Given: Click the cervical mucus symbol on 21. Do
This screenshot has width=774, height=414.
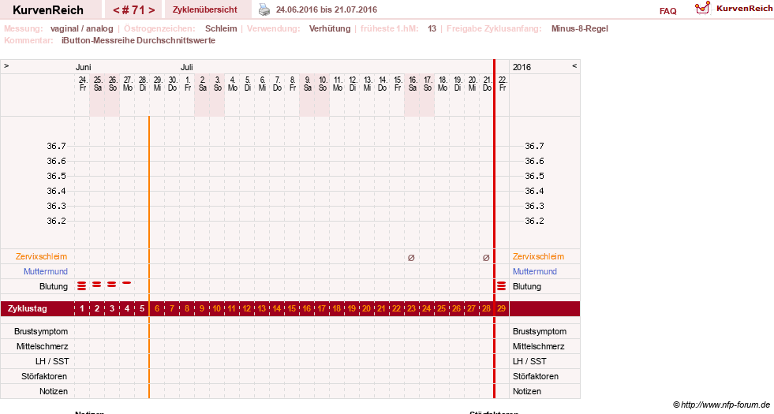Looking at the screenshot, I should coord(486,258).
